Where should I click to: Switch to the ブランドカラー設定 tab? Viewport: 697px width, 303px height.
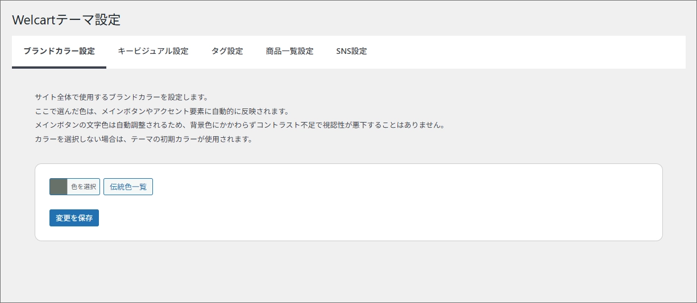59,52
